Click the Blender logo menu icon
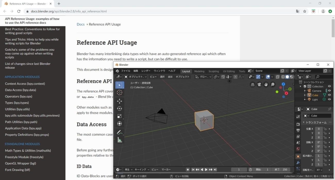This screenshot has height=180, width=335. pyautogui.click(x=117, y=71)
